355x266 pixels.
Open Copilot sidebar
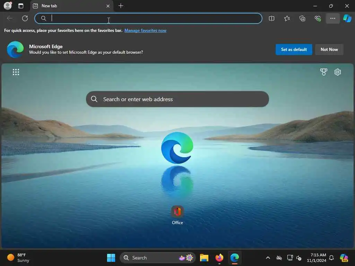pyautogui.click(x=347, y=18)
